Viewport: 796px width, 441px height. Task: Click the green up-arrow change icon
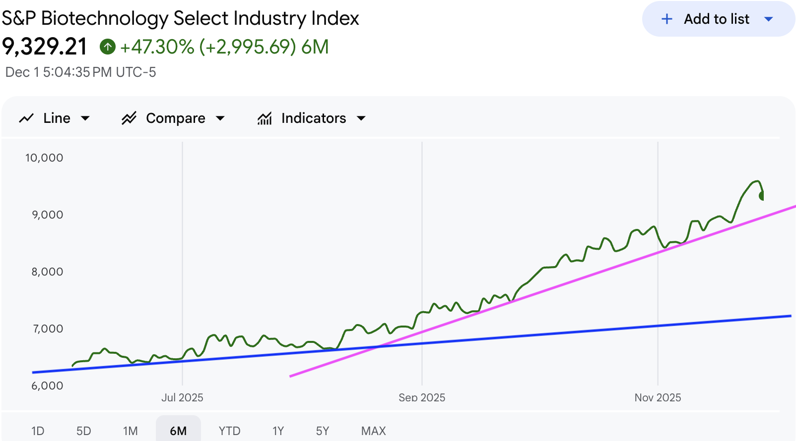click(108, 47)
